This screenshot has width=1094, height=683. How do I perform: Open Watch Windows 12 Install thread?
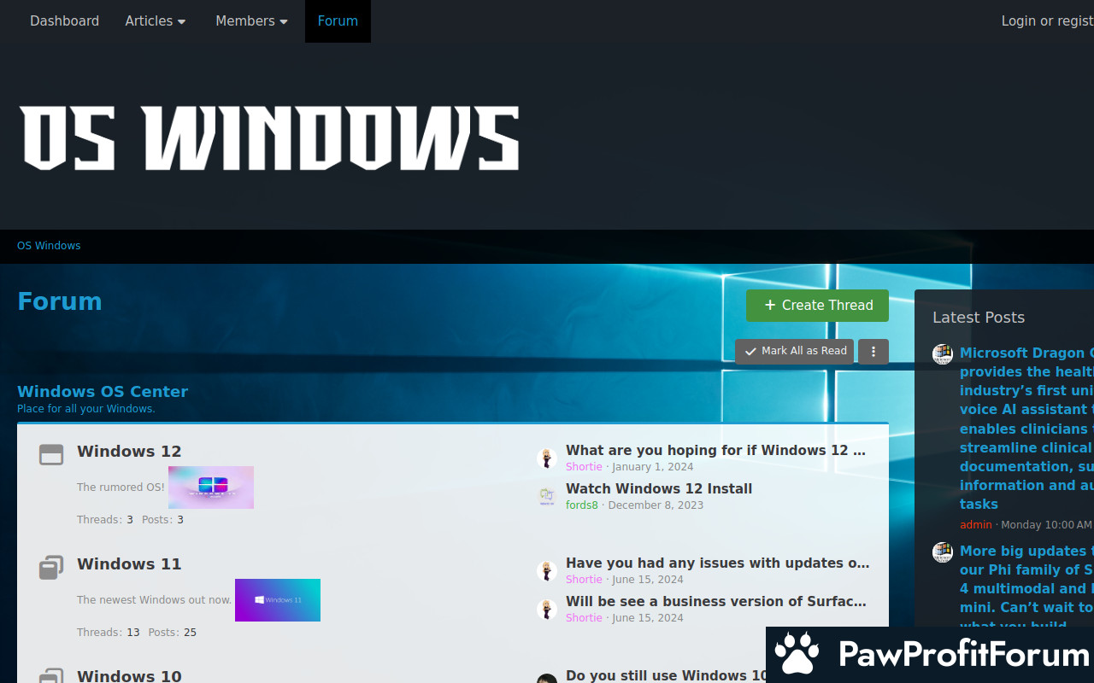659,489
